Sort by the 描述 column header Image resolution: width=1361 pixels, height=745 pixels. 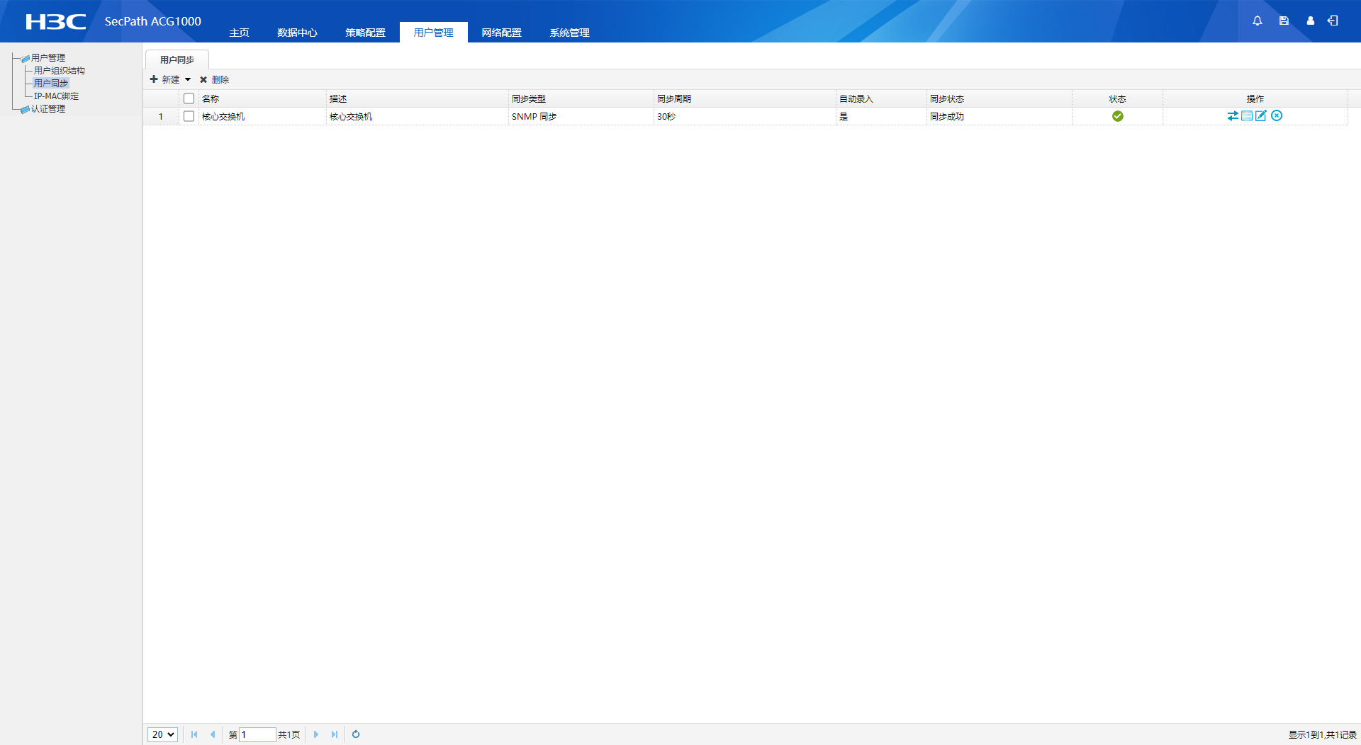click(417, 98)
